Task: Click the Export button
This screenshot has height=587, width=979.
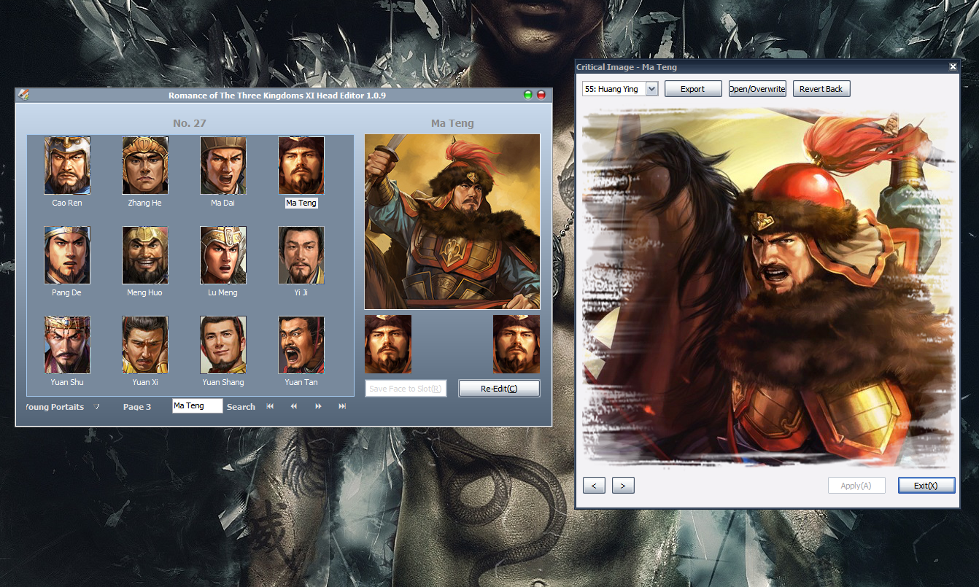Action: (x=693, y=89)
